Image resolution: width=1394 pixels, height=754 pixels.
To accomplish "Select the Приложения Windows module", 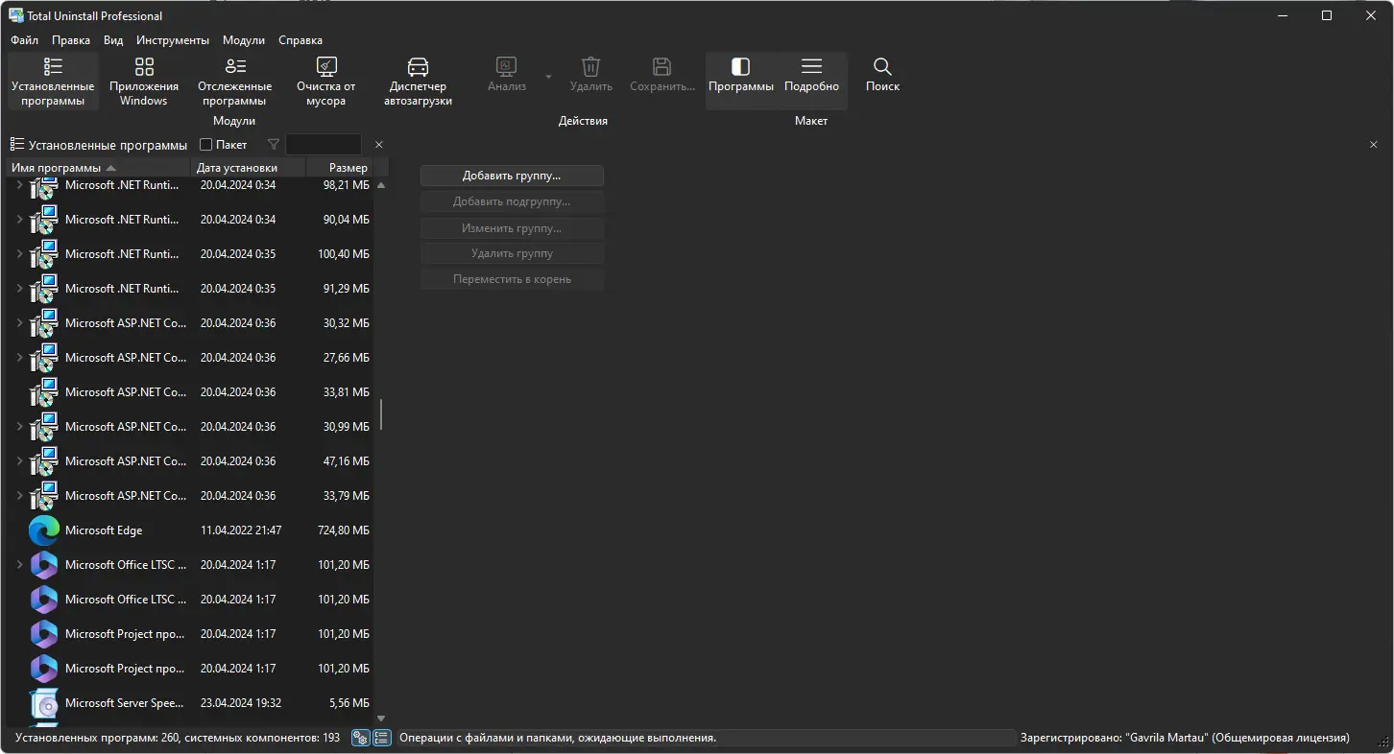I will (x=143, y=80).
